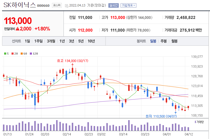This screenshot has height=139, width=210.
Task: Click the 전일 value 111,000
Action: [85, 17]
